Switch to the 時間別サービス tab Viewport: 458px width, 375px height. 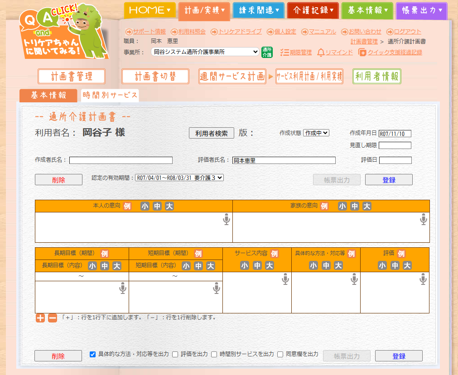pyautogui.click(x=110, y=95)
